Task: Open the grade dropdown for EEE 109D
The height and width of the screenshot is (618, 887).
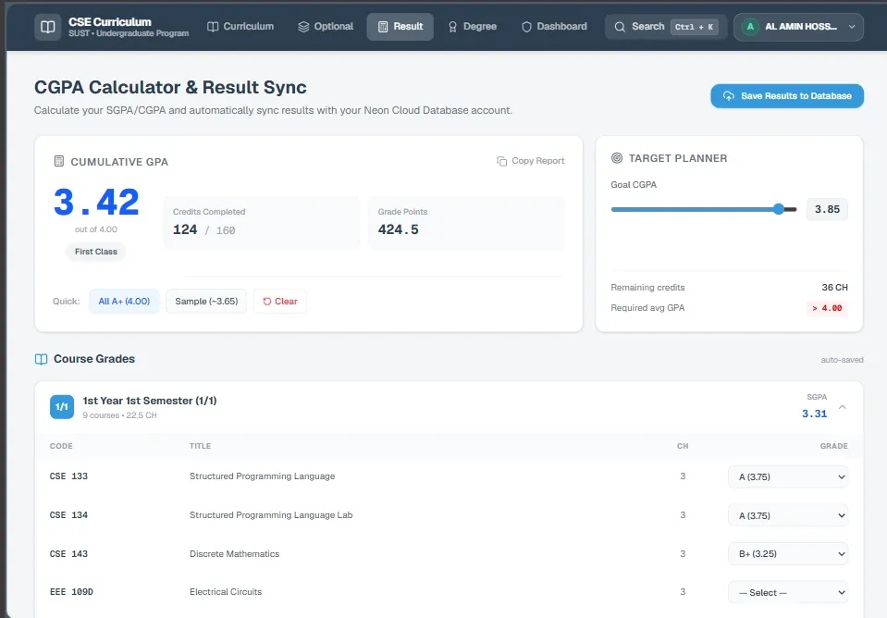Action: pos(788,592)
